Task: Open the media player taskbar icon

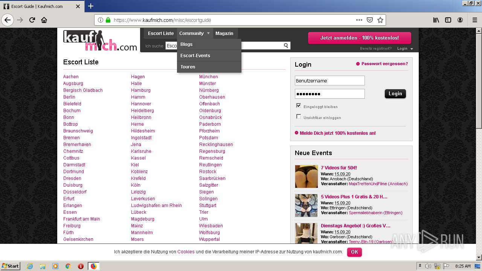Action: pos(55,266)
